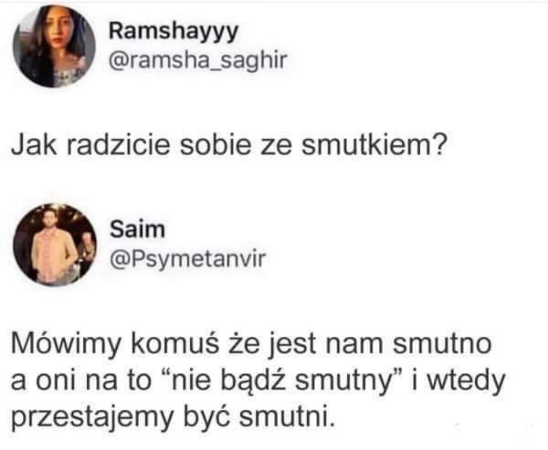Click the Ramshayyy display name
The image size is (548, 450).
(173, 32)
